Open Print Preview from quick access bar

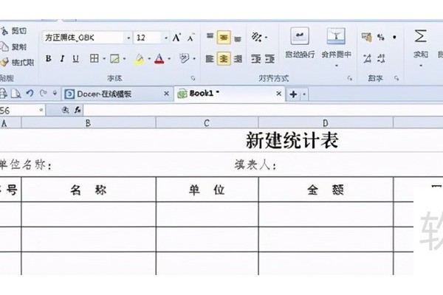point(16,94)
